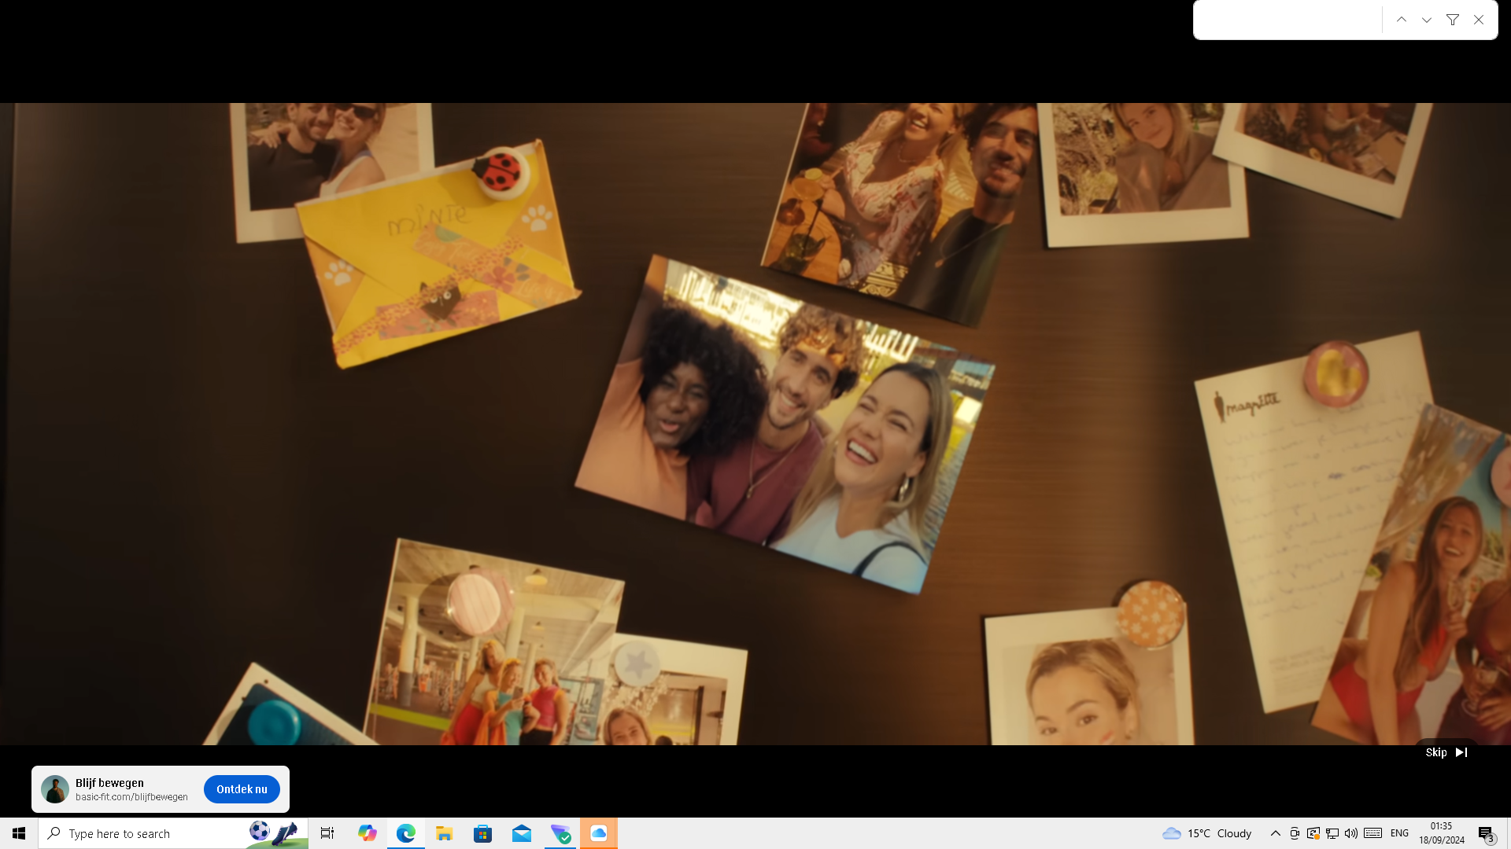Open the notification center
The image size is (1511, 849).
click(1486, 834)
